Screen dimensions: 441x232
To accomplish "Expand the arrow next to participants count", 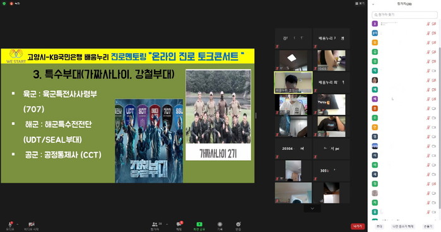I will (x=167, y=224).
